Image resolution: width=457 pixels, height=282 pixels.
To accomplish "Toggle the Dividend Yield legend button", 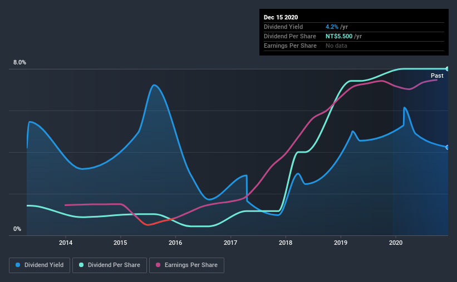I will [x=40, y=265].
